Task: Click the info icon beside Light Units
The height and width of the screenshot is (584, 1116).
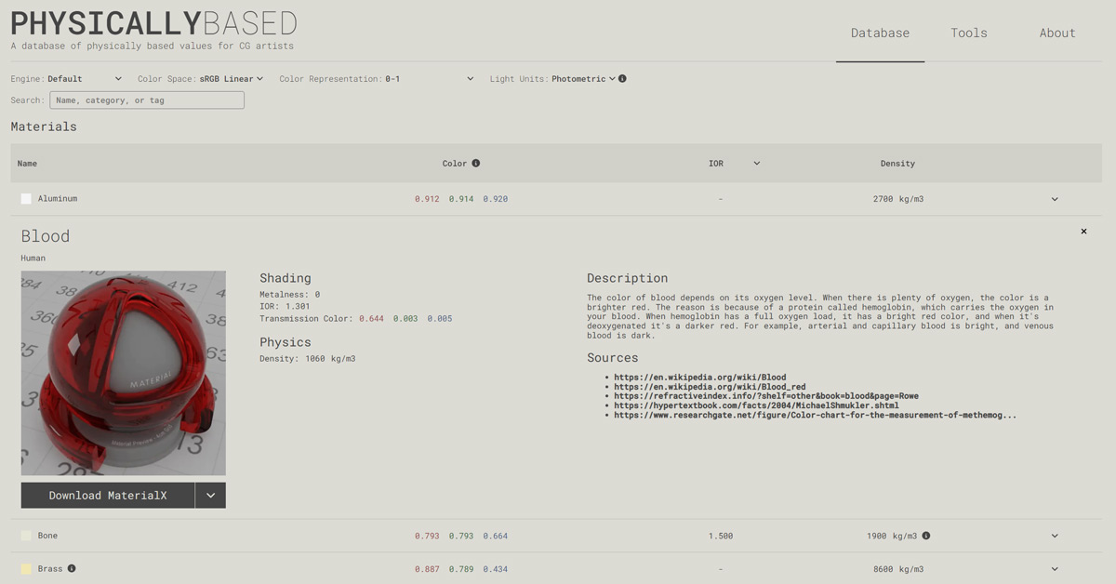Action: coord(622,79)
